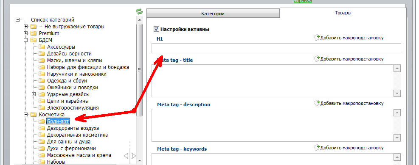Image resolution: width=419 pixels, height=165 pixels.
Task: Click macro icon next to H1 field
Action: [317, 38]
